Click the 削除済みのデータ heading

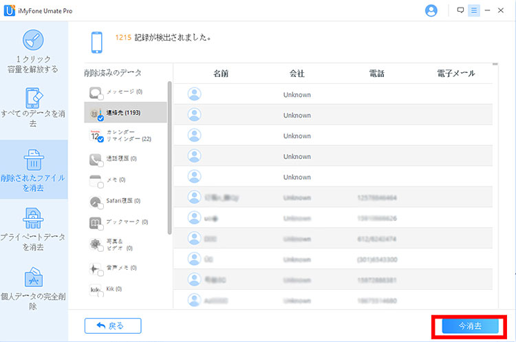click(x=113, y=73)
